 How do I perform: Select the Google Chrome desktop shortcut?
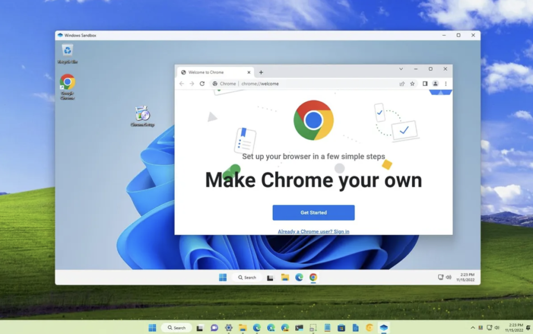[x=67, y=87]
